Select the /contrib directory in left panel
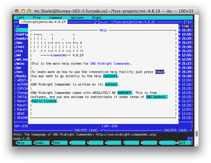 click(21, 38)
